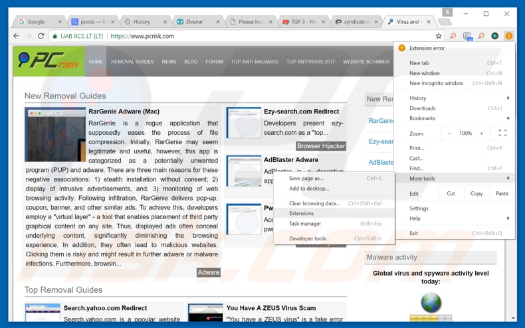Click the Cut button in Edit row
This screenshot has width=525, height=328.
pyautogui.click(x=451, y=193)
